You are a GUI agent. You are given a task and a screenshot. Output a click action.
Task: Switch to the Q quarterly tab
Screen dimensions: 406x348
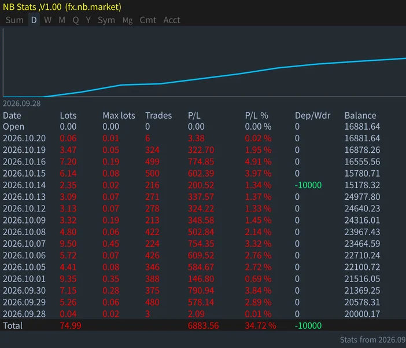pos(76,20)
